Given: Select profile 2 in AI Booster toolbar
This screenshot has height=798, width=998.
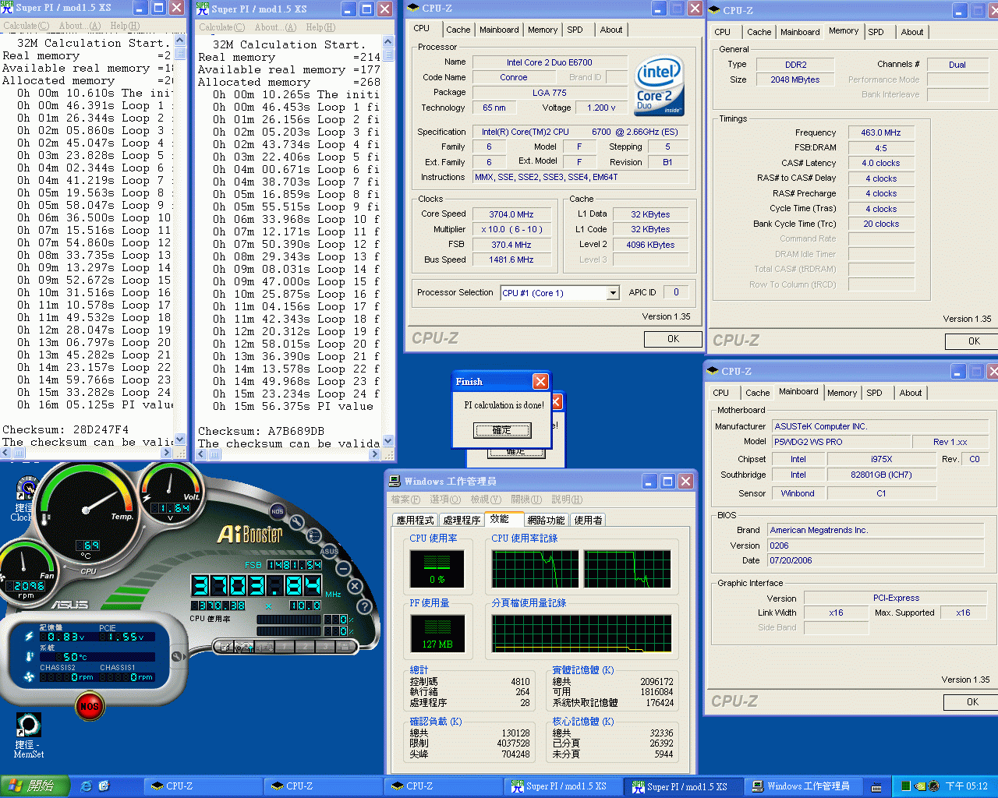Looking at the screenshot, I should tap(305, 647).
